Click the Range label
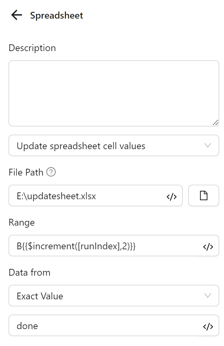Screen dimensions: 224x346 coord(22,223)
